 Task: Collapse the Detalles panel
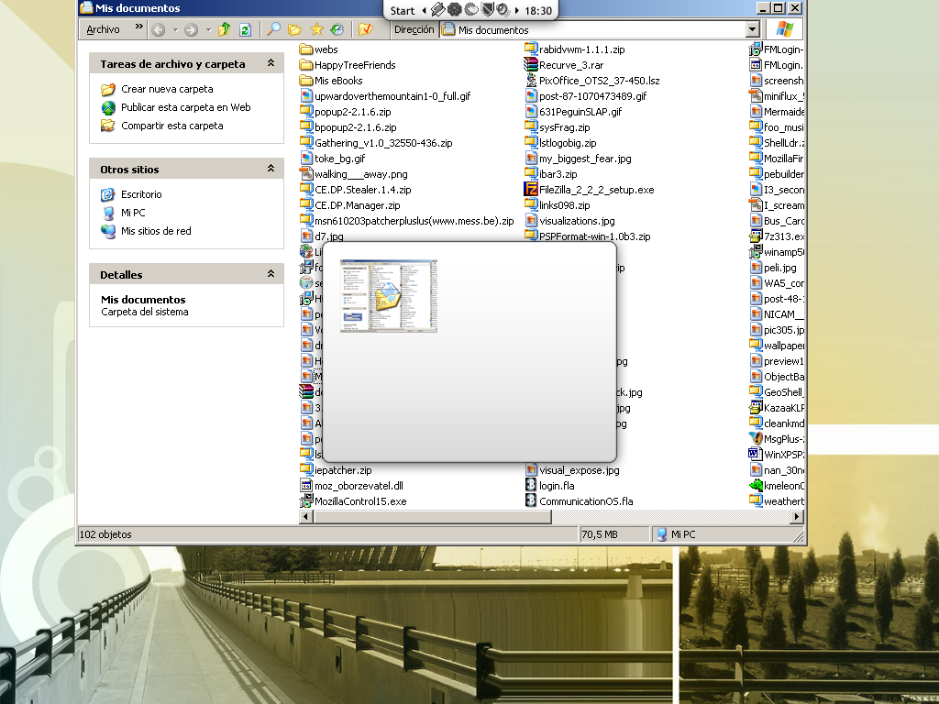coord(271,274)
